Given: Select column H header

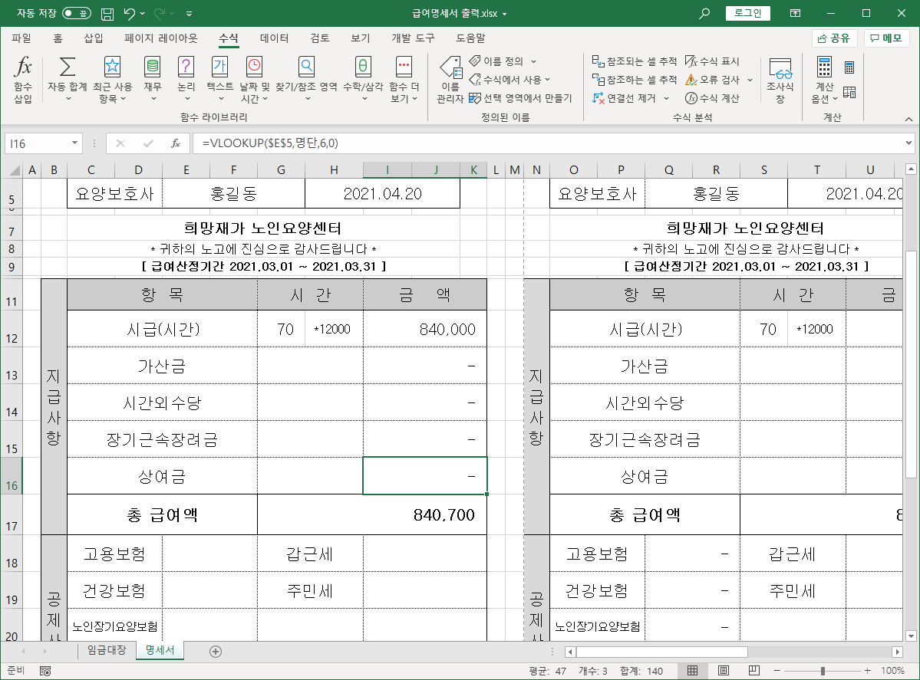Looking at the screenshot, I should [x=334, y=170].
